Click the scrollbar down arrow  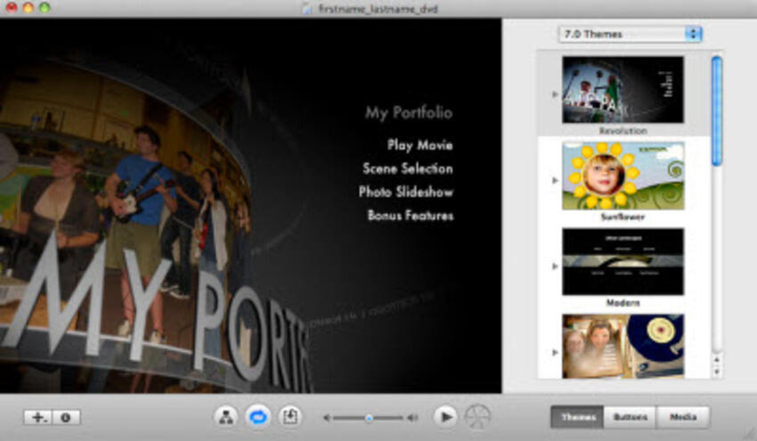click(x=717, y=372)
